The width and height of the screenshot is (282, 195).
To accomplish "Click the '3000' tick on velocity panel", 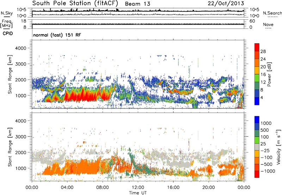I will pos(20,137).
